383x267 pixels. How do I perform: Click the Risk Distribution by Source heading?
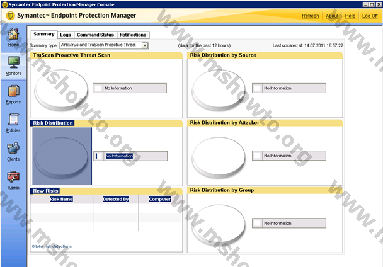pos(223,55)
